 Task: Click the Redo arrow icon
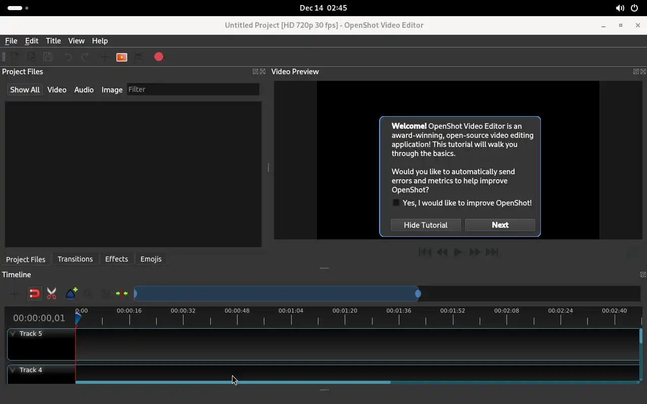[85, 57]
